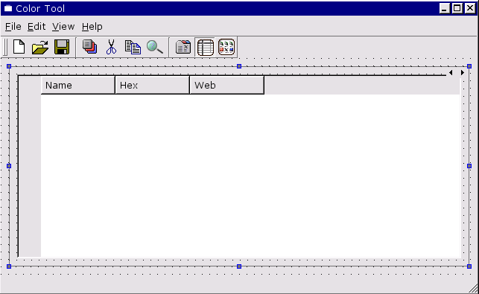The height and width of the screenshot is (294, 479).
Task: Open the File menu
Action: pyautogui.click(x=13, y=27)
